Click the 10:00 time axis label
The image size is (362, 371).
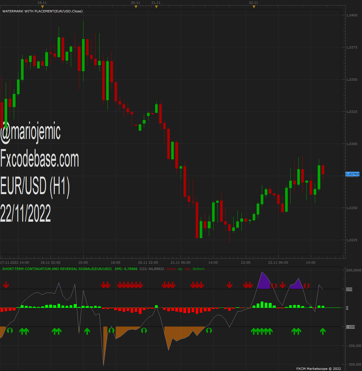83,262
